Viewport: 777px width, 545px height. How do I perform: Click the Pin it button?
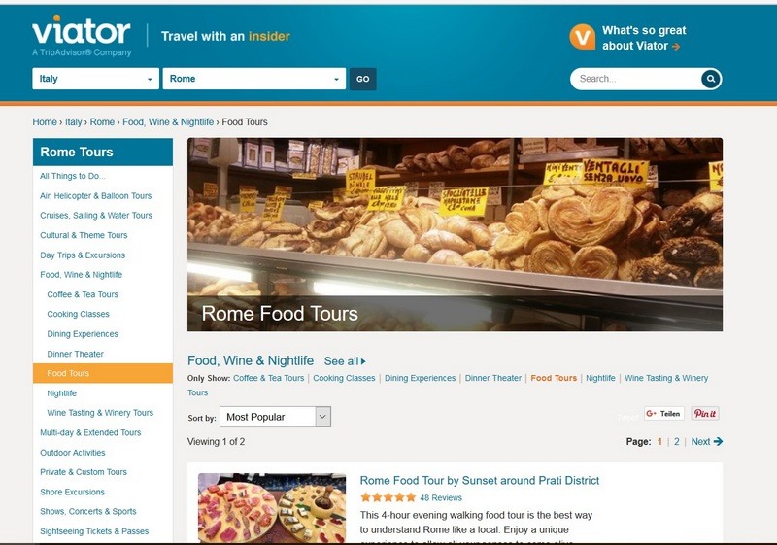click(705, 413)
